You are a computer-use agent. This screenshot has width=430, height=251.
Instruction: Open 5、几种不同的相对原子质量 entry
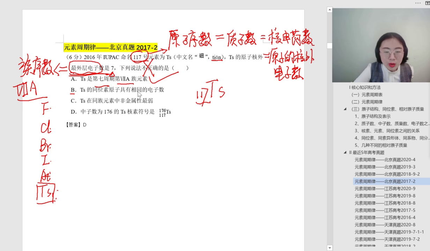tap(381, 145)
